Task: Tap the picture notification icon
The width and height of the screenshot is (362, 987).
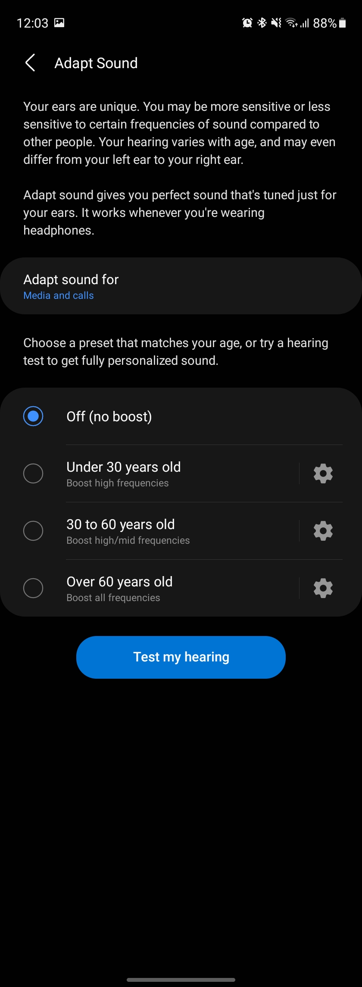Action: pos(59,23)
